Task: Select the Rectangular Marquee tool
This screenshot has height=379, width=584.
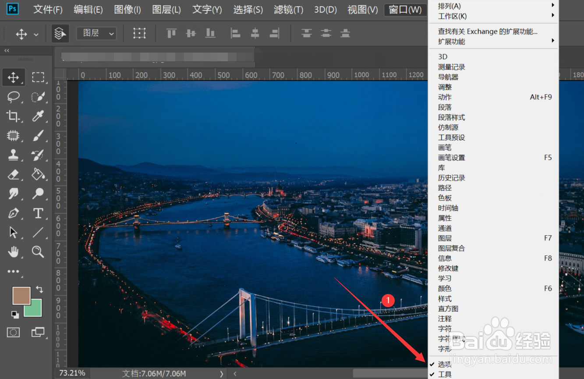Action: tap(38, 78)
